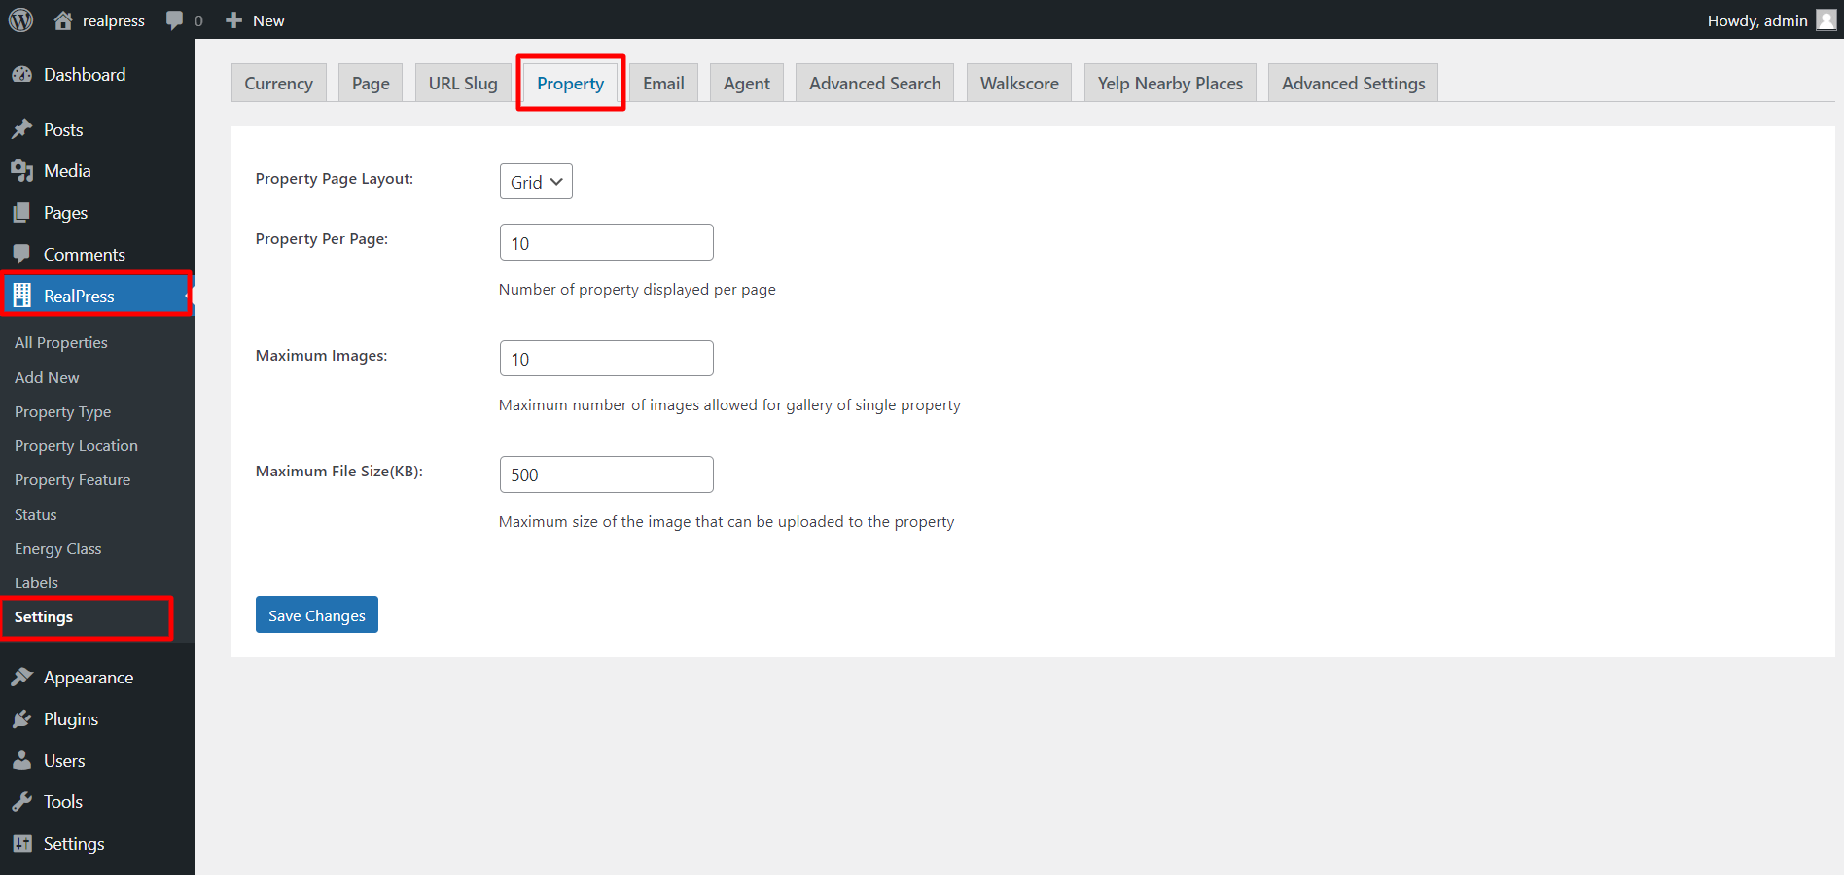Open Property Type submenu
The width and height of the screenshot is (1844, 875).
click(x=63, y=412)
